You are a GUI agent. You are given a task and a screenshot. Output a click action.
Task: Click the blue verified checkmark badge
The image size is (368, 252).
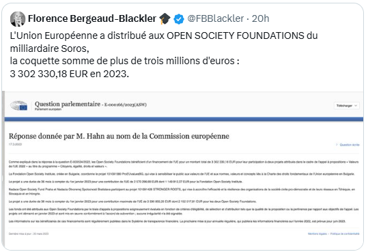coord(179,19)
